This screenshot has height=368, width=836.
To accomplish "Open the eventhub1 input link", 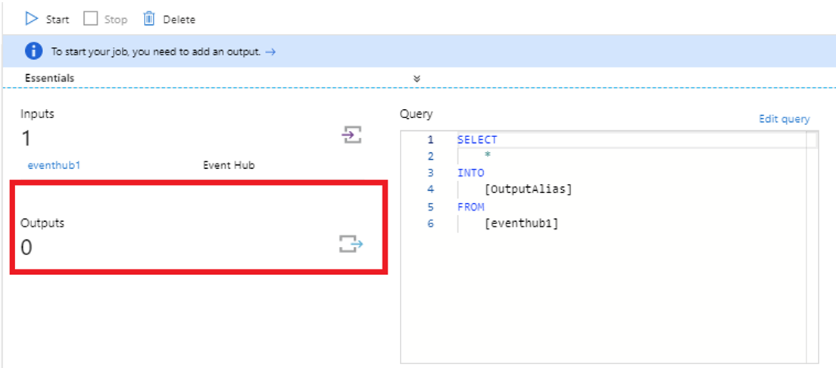I will click(54, 165).
